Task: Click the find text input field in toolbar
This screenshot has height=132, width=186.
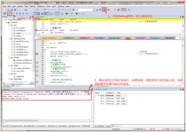Action: [84, 10]
